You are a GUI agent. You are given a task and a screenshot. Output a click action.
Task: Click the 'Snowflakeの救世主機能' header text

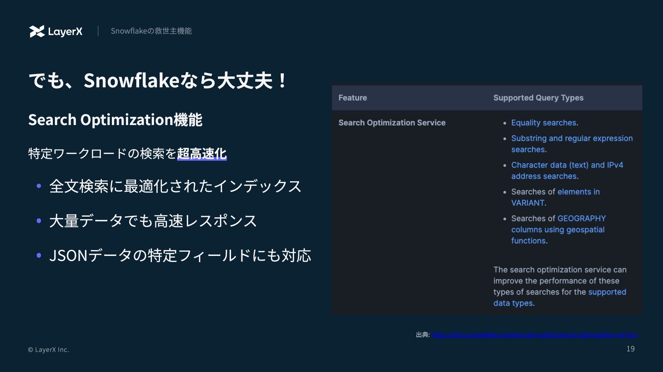[x=151, y=31]
